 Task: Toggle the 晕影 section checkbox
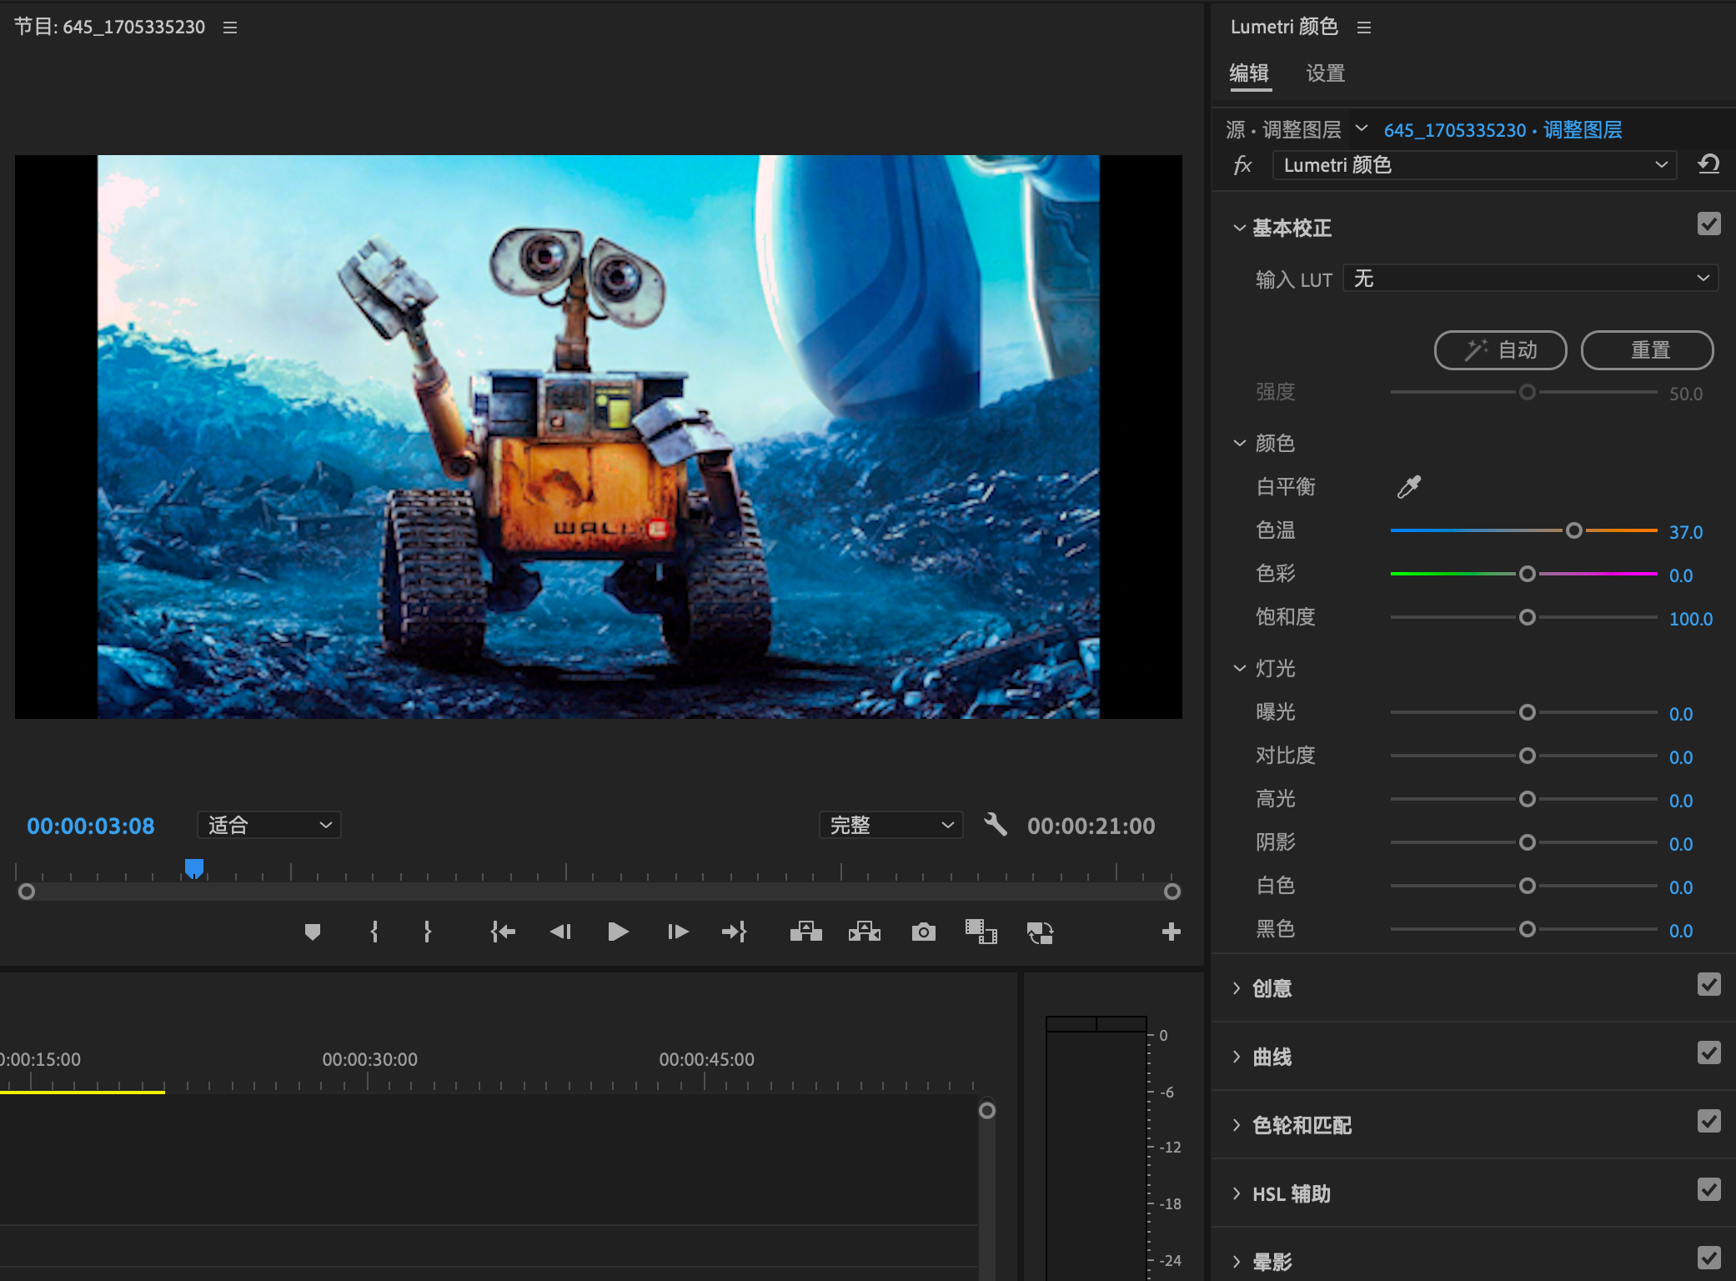tap(1709, 1258)
